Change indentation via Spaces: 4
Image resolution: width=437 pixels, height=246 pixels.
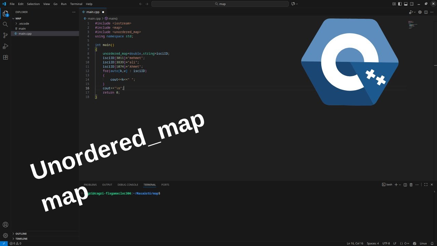373,243
